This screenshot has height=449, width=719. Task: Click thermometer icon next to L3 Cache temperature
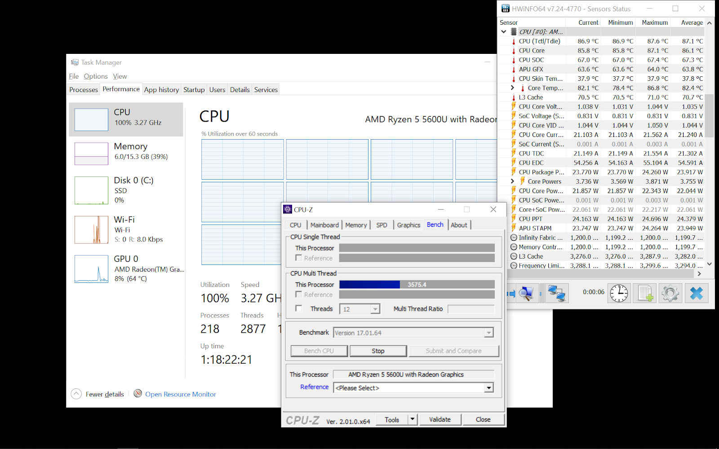click(x=514, y=97)
